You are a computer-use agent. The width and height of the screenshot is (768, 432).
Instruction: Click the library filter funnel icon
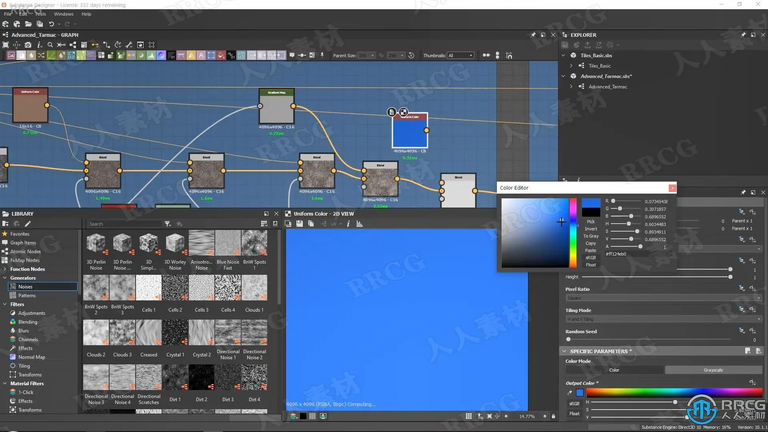tap(168, 224)
